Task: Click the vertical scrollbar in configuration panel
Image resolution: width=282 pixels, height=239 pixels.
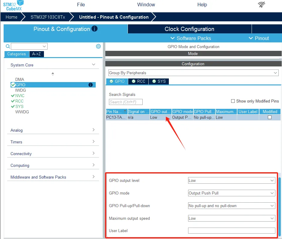Action: click(x=280, y=204)
